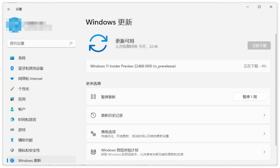Click the blue 系统 monitor icon

click(x=12, y=58)
